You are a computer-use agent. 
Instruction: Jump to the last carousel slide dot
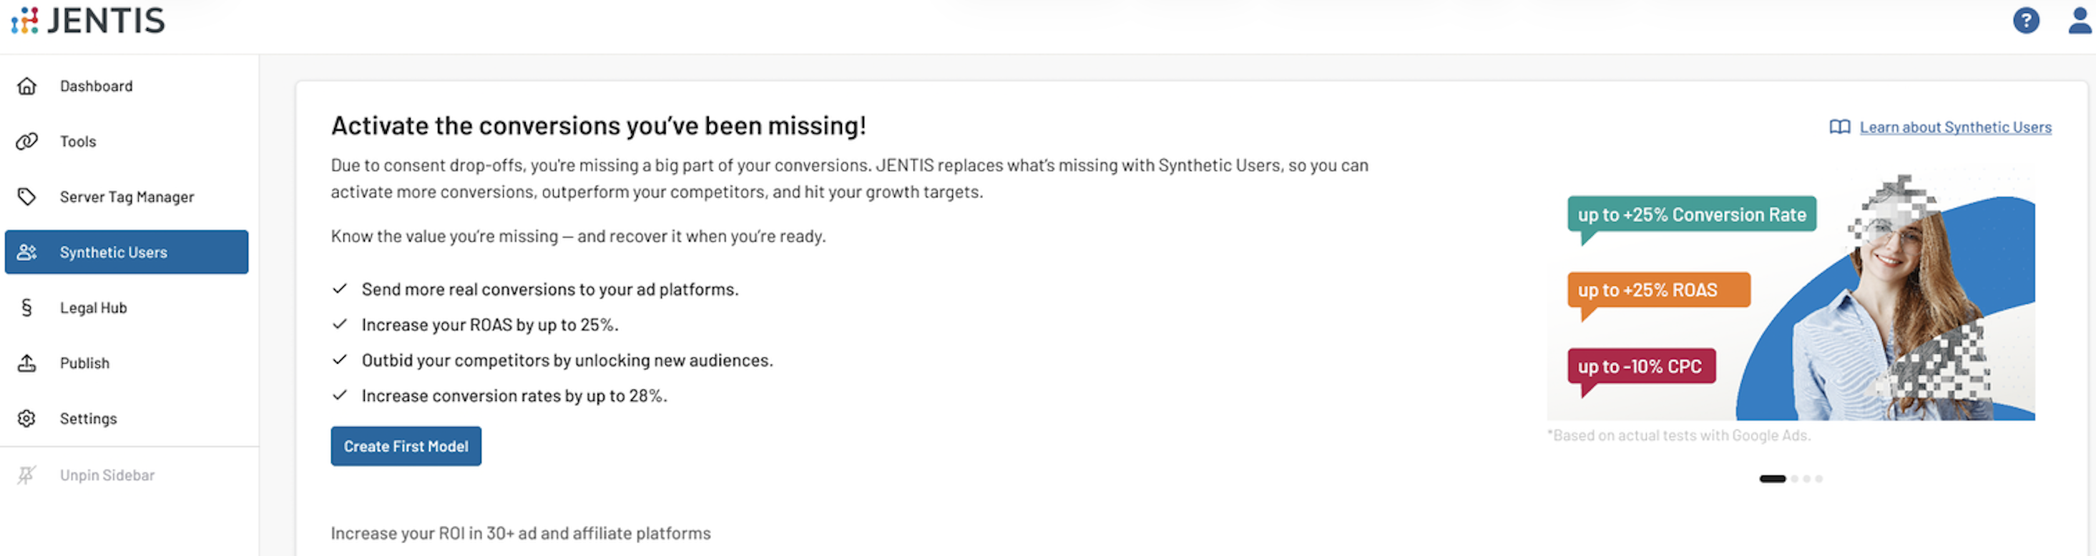(x=1818, y=479)
